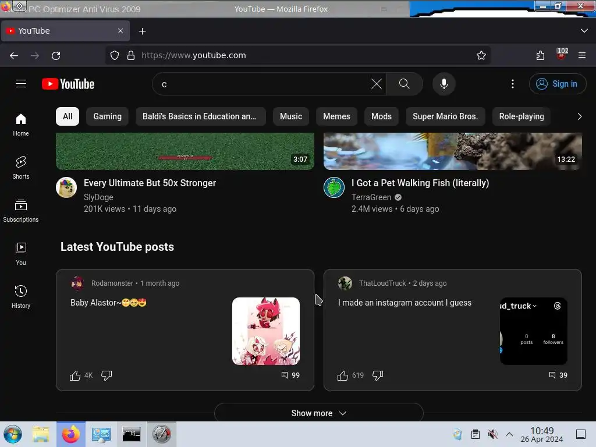Click the search magnifier button
Viewport: 596px width, 447px height.
click(404, 84)
